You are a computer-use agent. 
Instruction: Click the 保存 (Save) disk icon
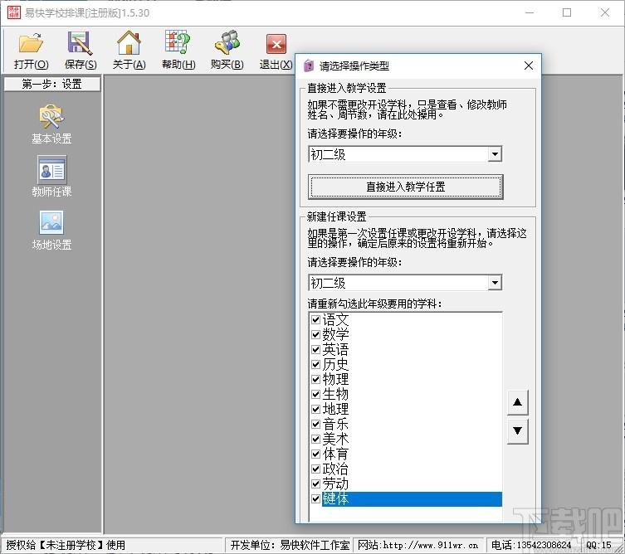(x=80, y=44)
